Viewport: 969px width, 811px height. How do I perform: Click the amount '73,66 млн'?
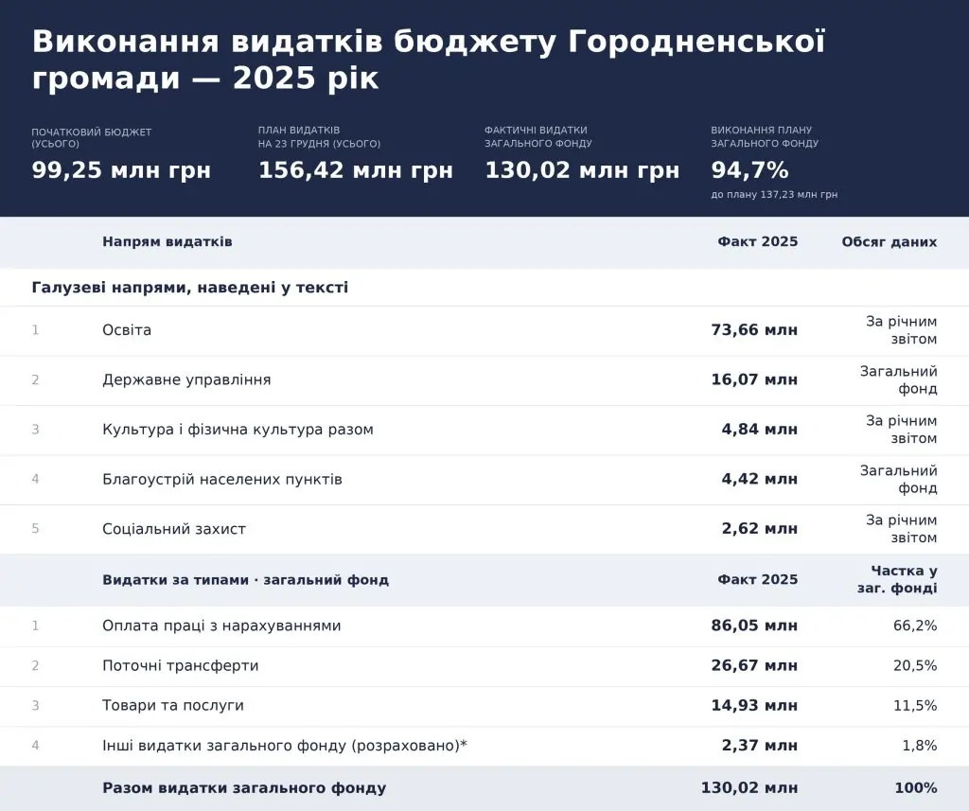coord(754,330)
